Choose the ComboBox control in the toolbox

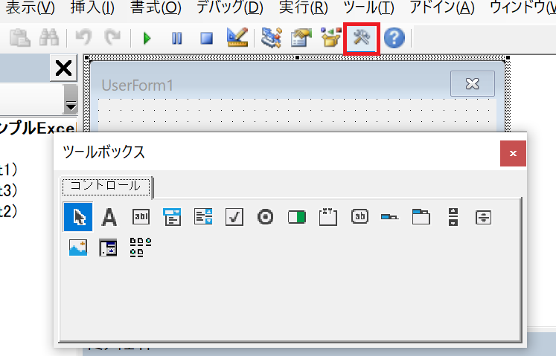tap(172, 217)
